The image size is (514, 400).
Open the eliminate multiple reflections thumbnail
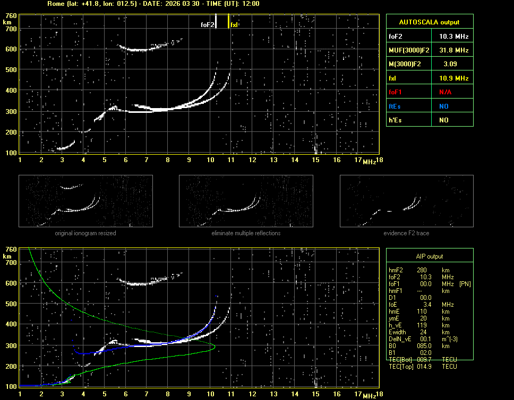(246, 201)
